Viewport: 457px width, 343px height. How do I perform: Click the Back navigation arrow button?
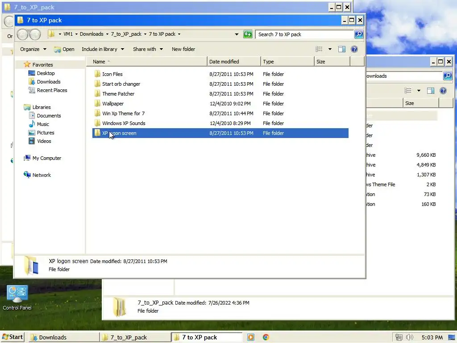pyautogui.click(x=22, y=34)
